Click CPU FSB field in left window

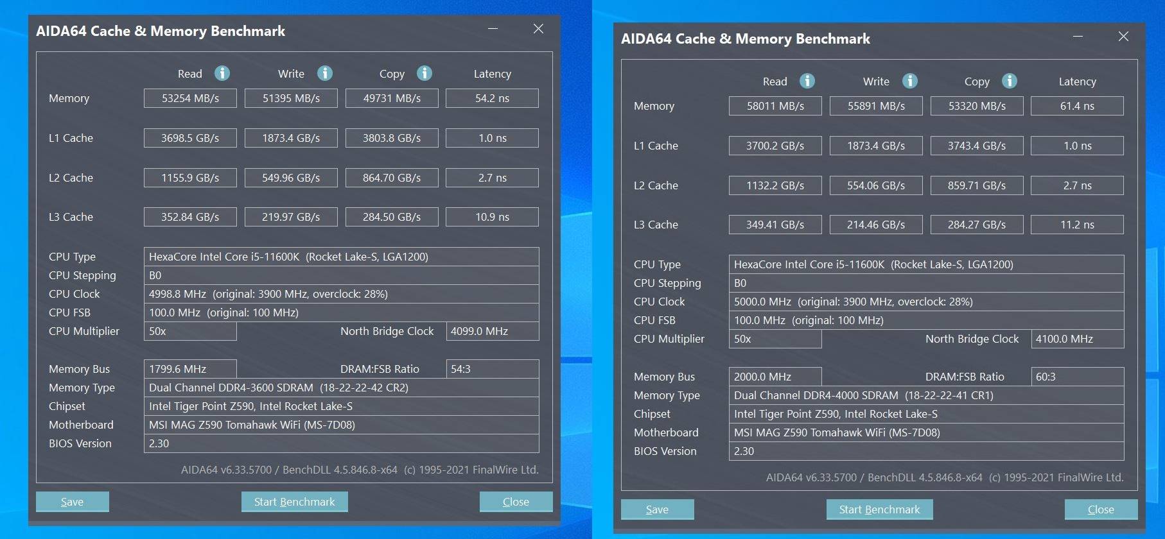pyautogui.click(x=342, y=312)
